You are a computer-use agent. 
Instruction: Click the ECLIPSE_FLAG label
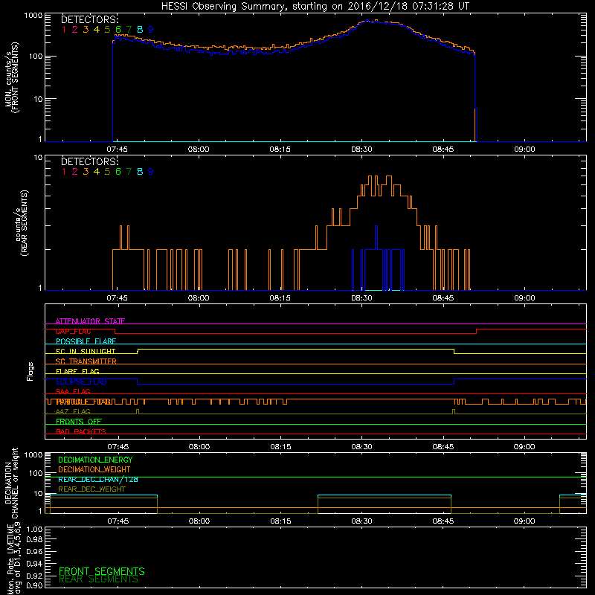(81, 382)
